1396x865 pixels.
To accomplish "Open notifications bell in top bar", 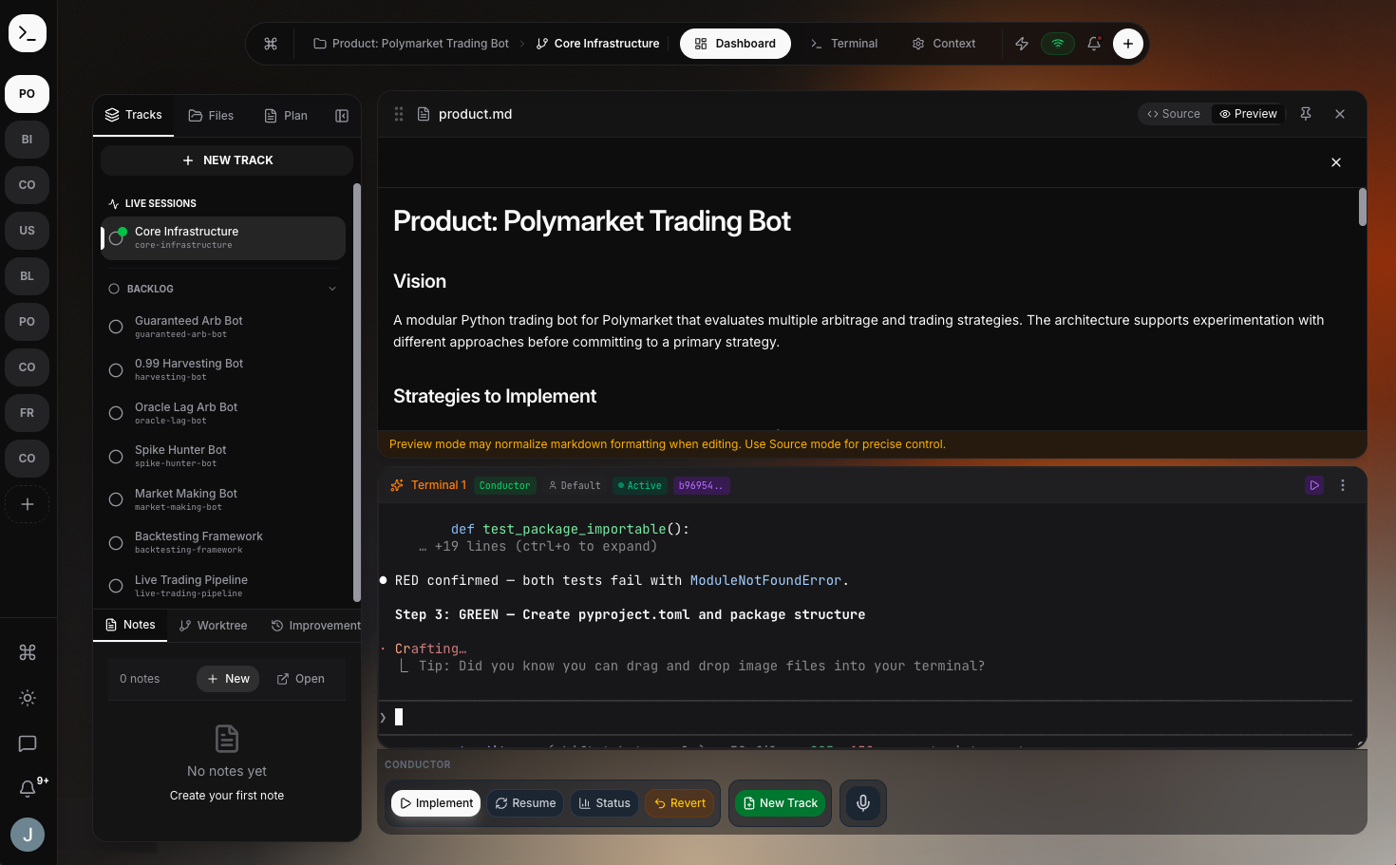I will [1094, 44].
